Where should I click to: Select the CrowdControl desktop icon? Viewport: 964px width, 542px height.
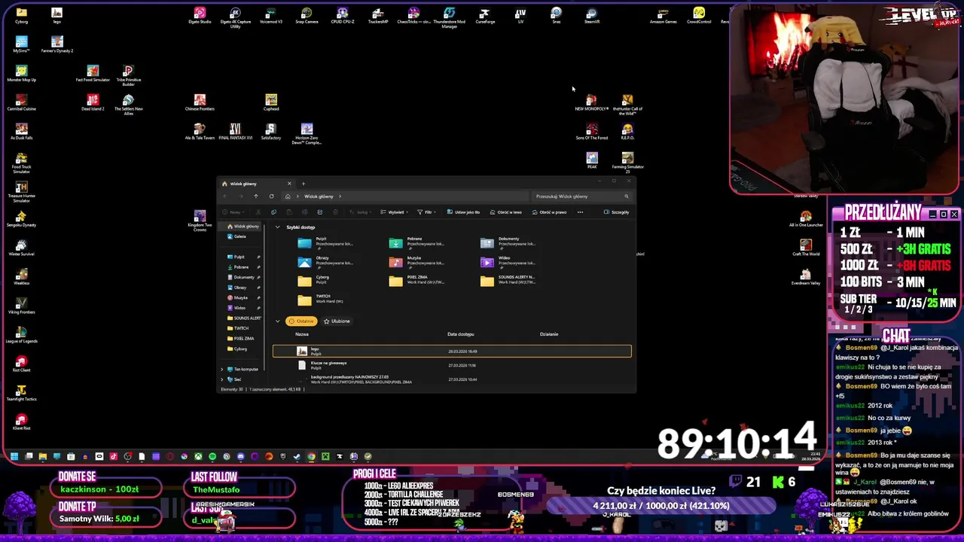coord(699,15)
